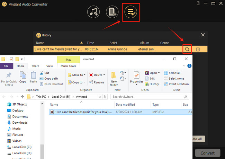Select Downloads in navigation pane
225x159 pixels.
pos(17,123)
